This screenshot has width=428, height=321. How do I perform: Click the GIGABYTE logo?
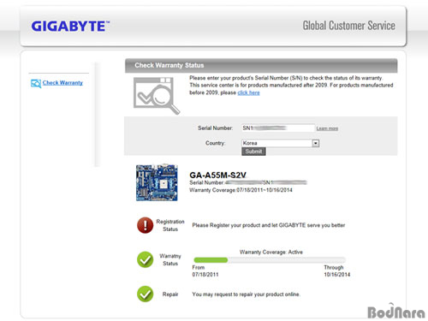click(70, 27)
